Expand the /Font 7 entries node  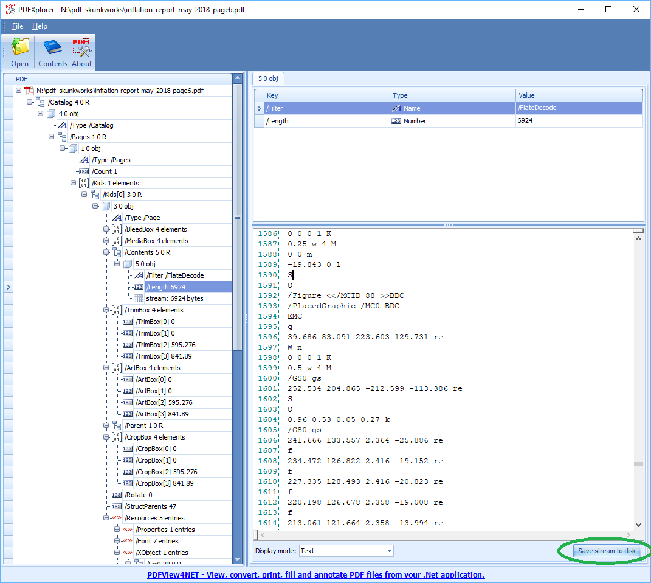click(117, 541)
